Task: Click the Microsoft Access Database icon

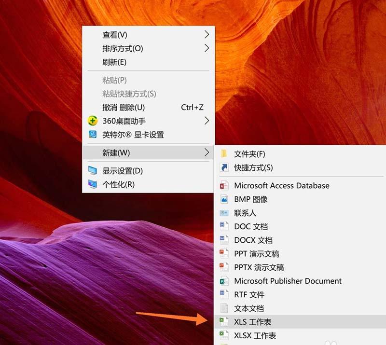Action: coord(223,185)
